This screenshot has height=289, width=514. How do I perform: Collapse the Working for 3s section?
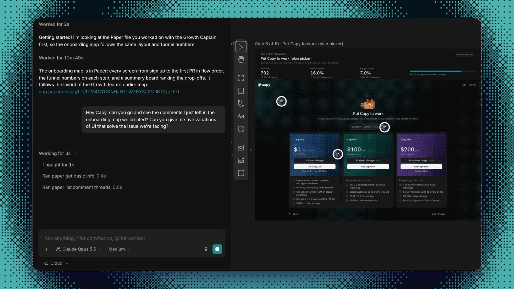58,153
